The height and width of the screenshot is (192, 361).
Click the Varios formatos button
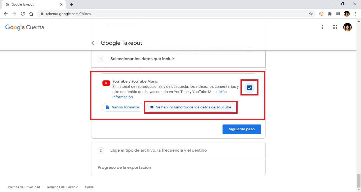[x=123, y=107]
